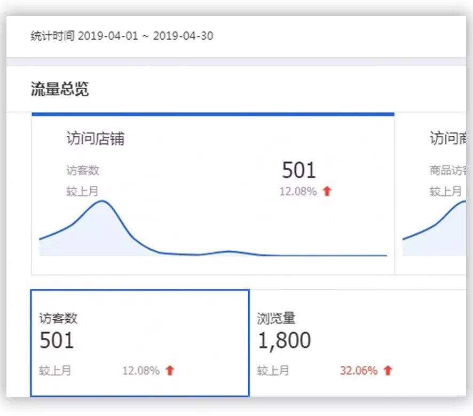Click the red arrow under the 501 metric

(x=326, y=191)
